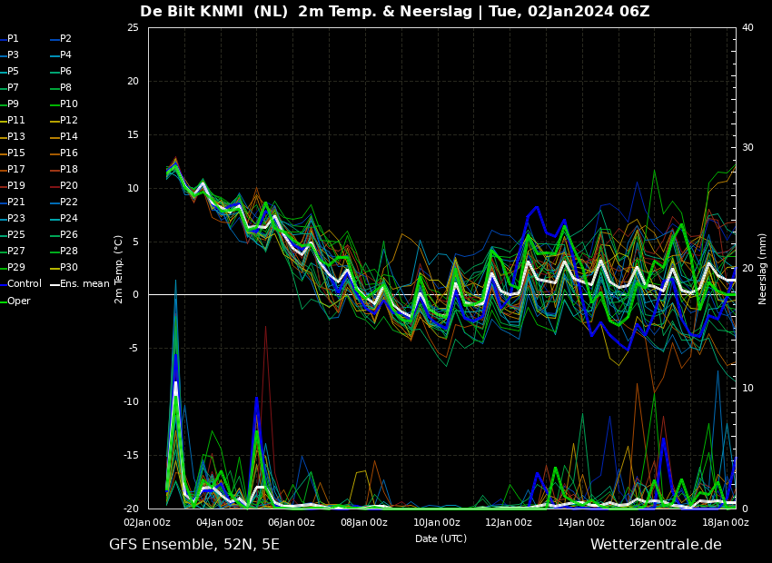Click the white line swatch beside Ens. mean
This screenshot has width=772, height=563.
tap(54, 285)
